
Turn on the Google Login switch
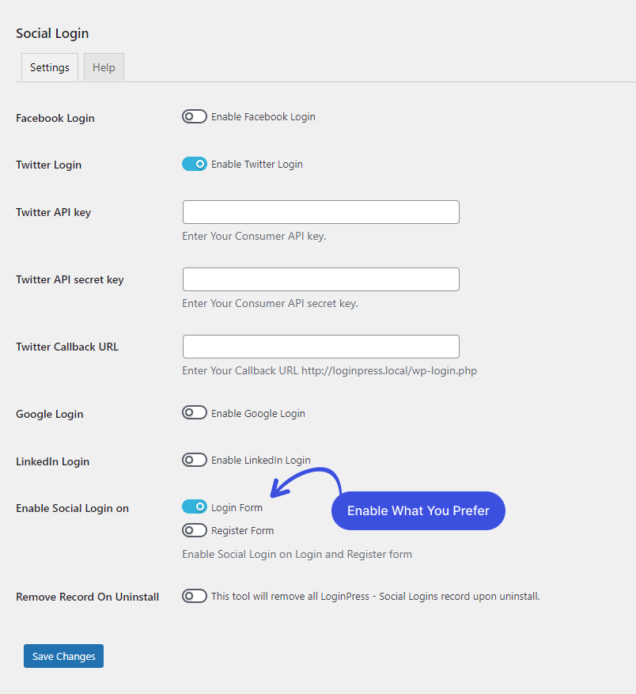coord(195,412)
